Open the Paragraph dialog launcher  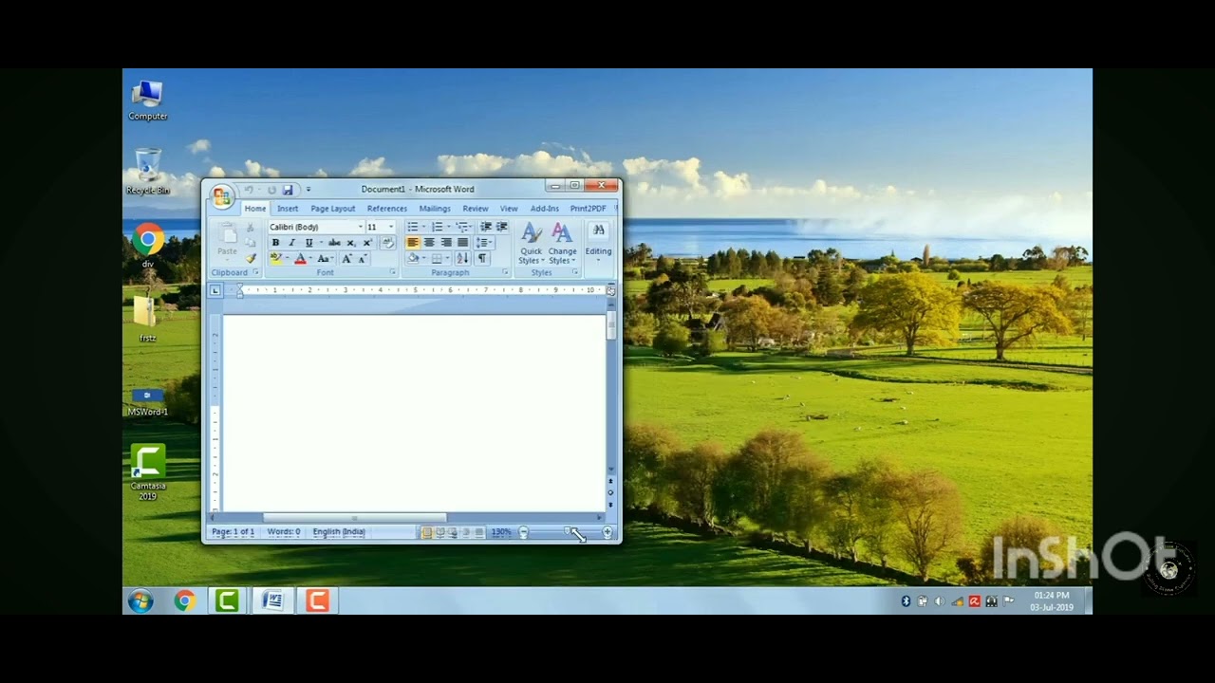(x=505, y=272)
